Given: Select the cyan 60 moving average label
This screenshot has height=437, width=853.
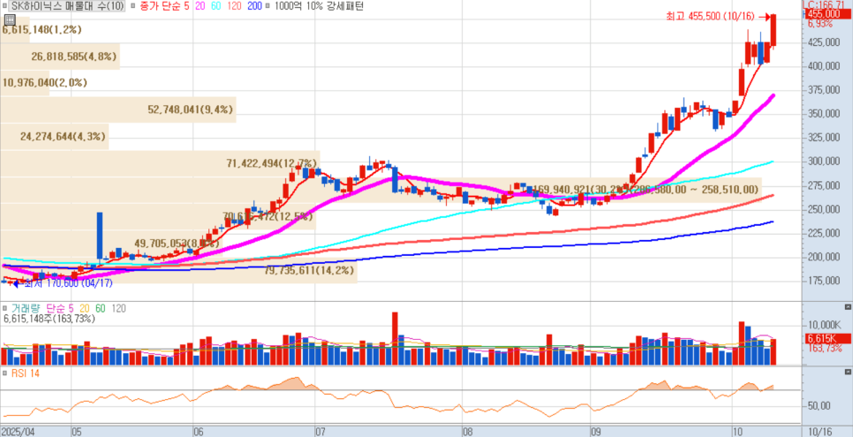Looking at the screenshot, I should click(217, 6).
